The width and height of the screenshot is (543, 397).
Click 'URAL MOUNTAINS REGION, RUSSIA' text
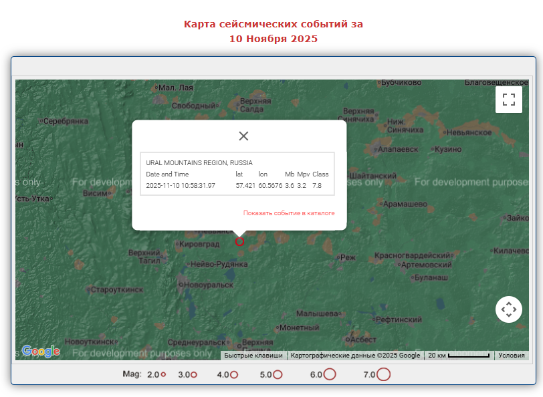tap(199, 162)
